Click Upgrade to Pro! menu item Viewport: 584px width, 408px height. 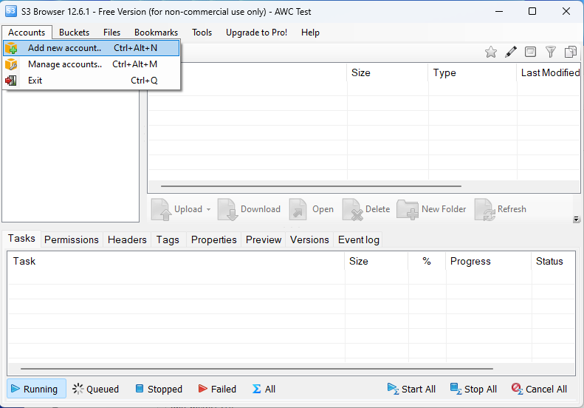click(x=257, y=33)
